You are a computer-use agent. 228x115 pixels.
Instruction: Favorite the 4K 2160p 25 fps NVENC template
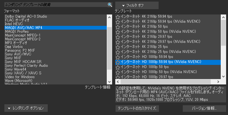point(118,52)
